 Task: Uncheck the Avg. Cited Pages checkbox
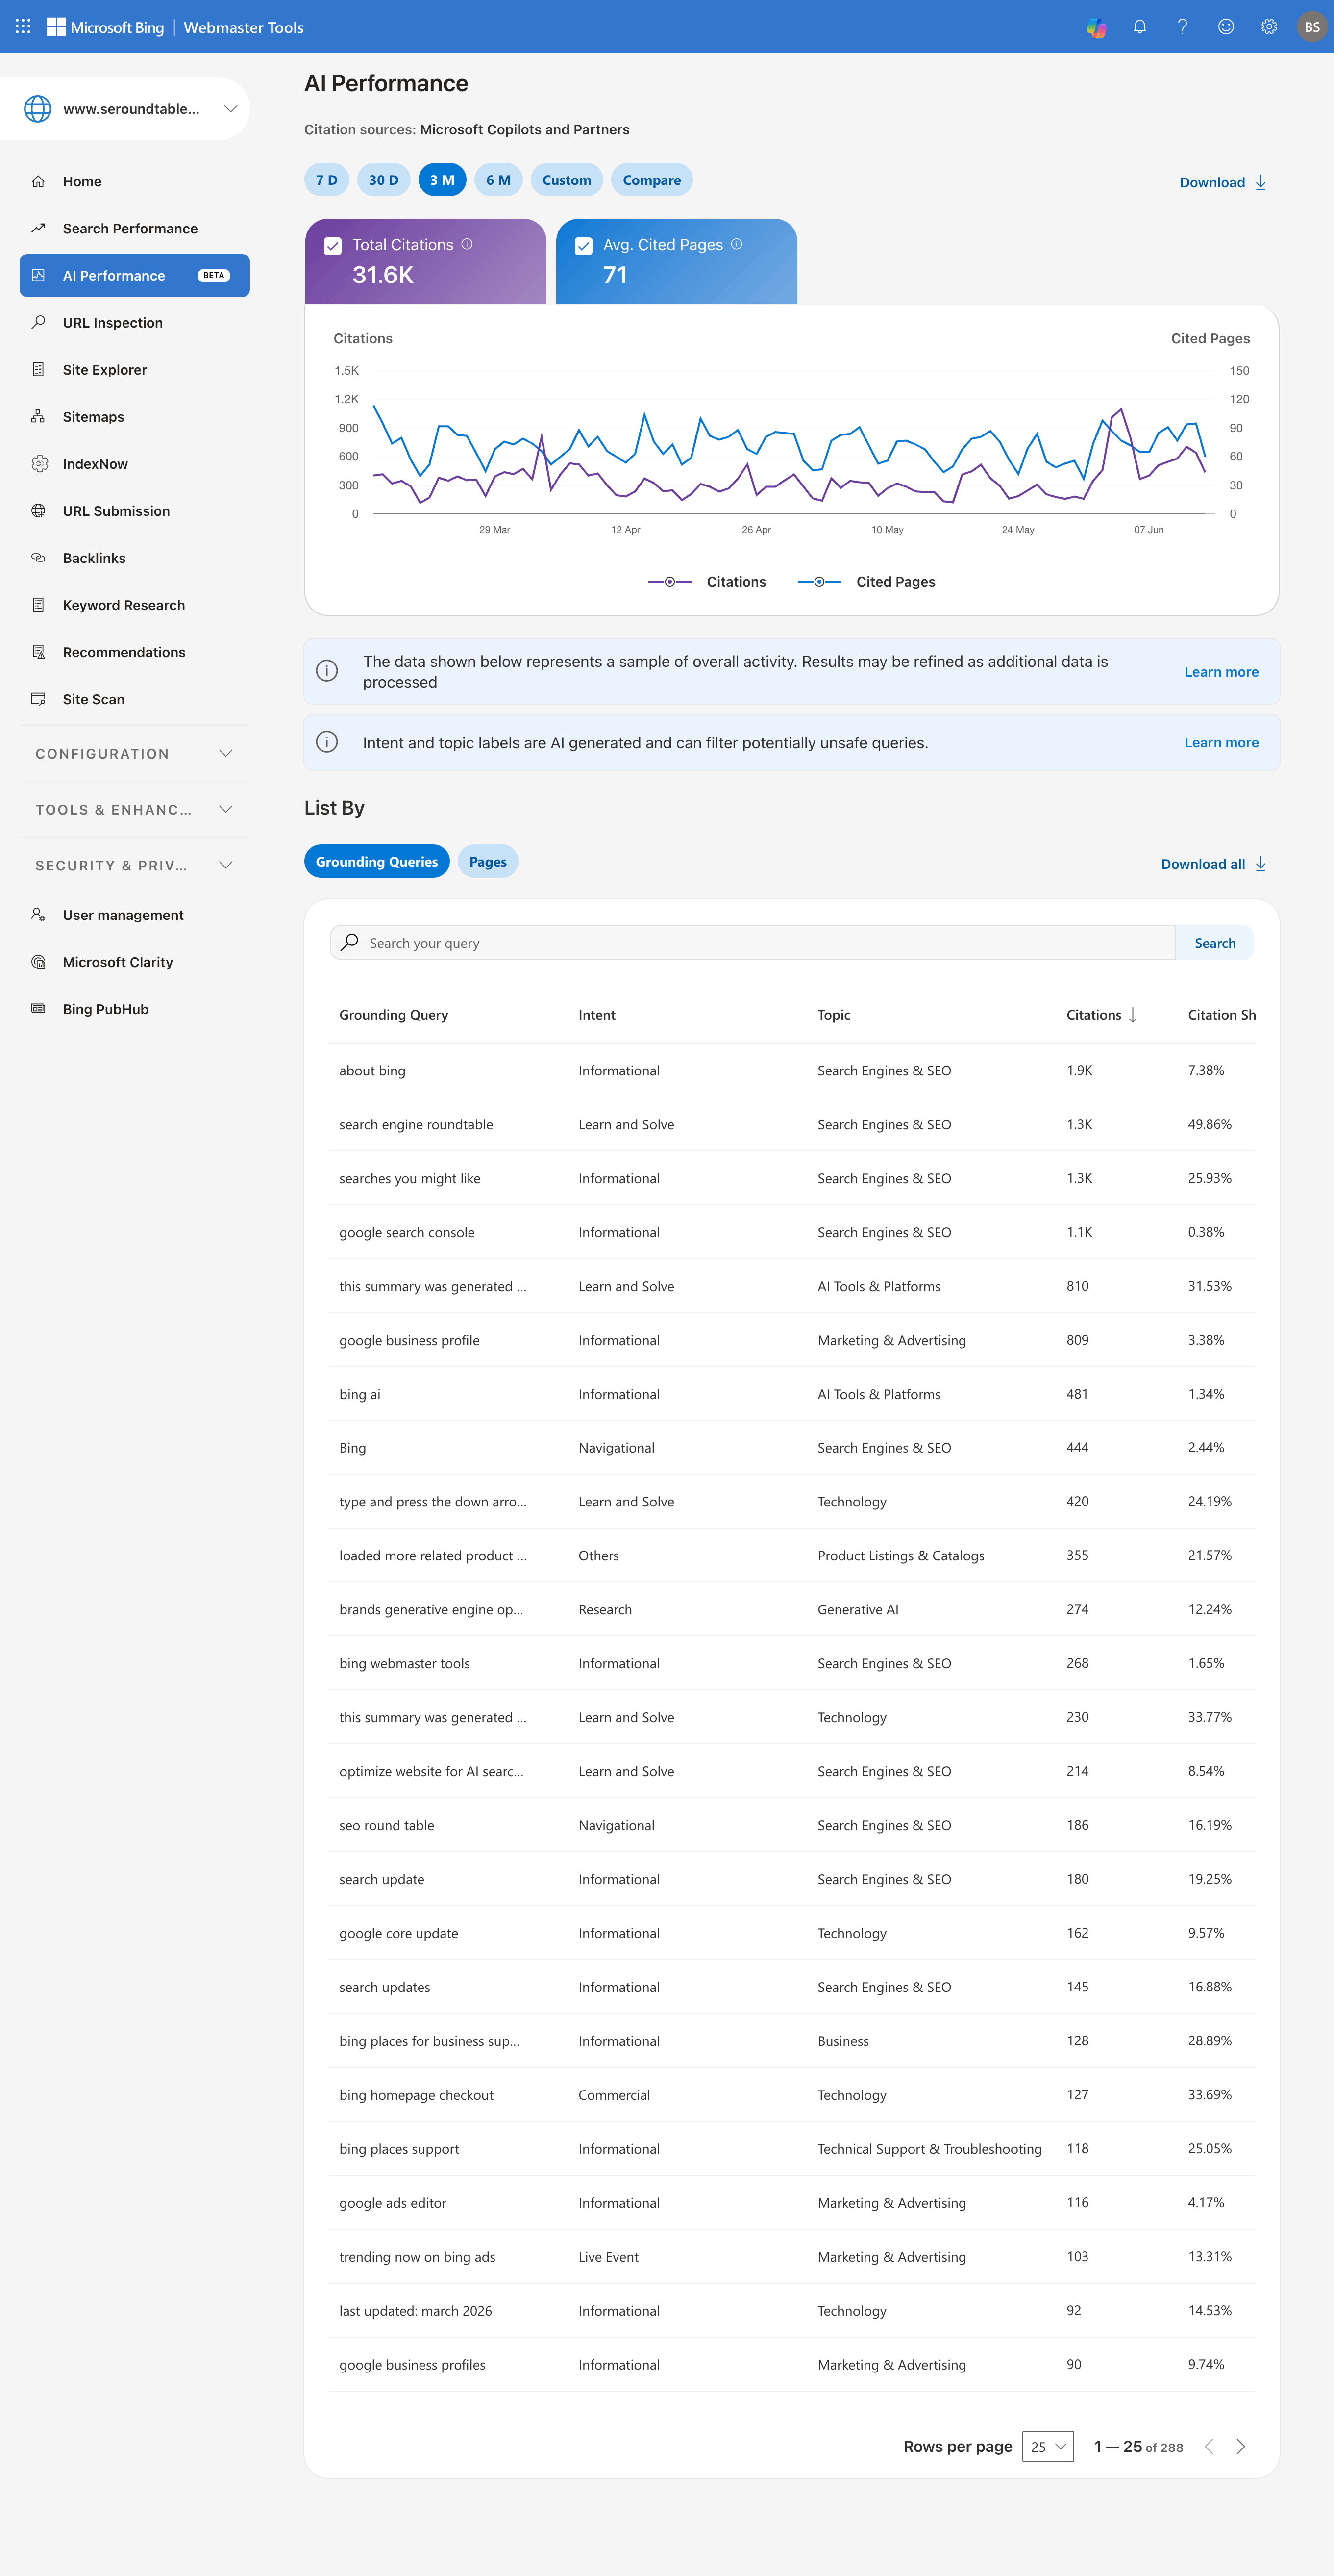tap(584, 246)
